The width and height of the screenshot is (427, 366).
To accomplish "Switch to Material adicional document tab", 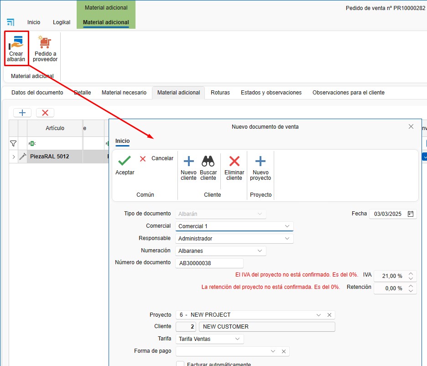I will coord(179,93).
